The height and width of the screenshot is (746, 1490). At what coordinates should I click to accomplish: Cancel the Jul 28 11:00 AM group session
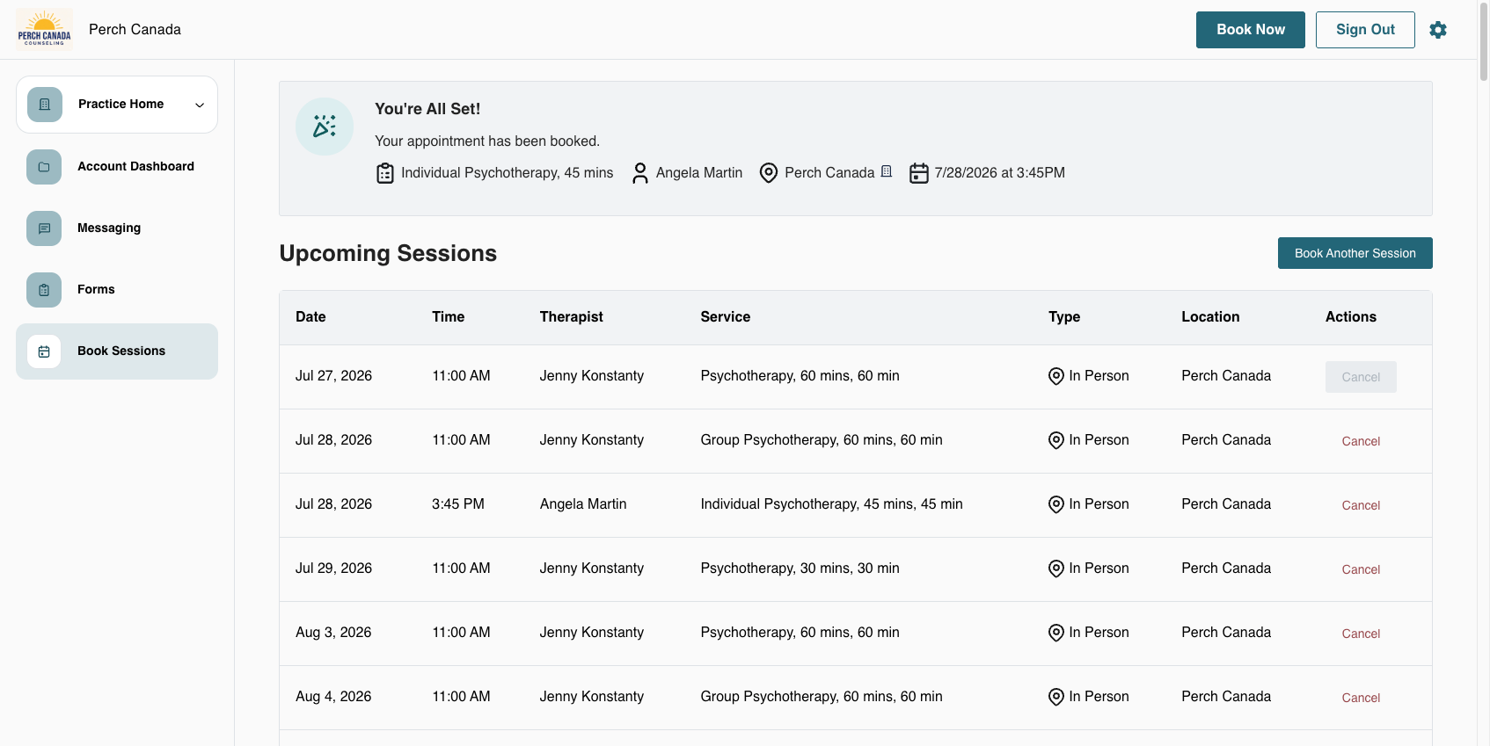point(1361,441)
